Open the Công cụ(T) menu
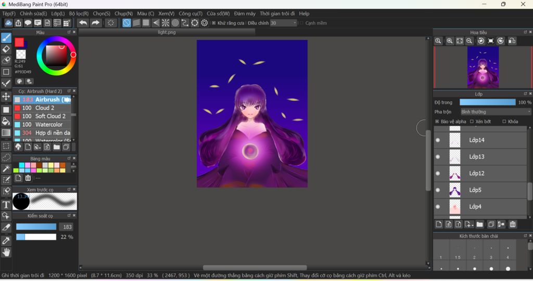533x281 pixels. pos(191,14)
